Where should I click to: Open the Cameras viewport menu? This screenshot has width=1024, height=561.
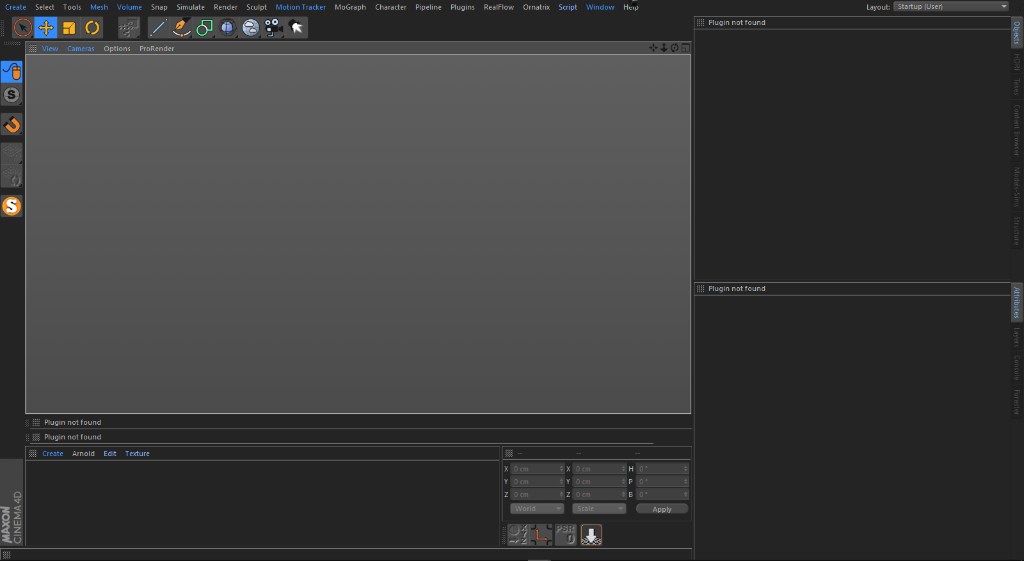tap(81, 49)
